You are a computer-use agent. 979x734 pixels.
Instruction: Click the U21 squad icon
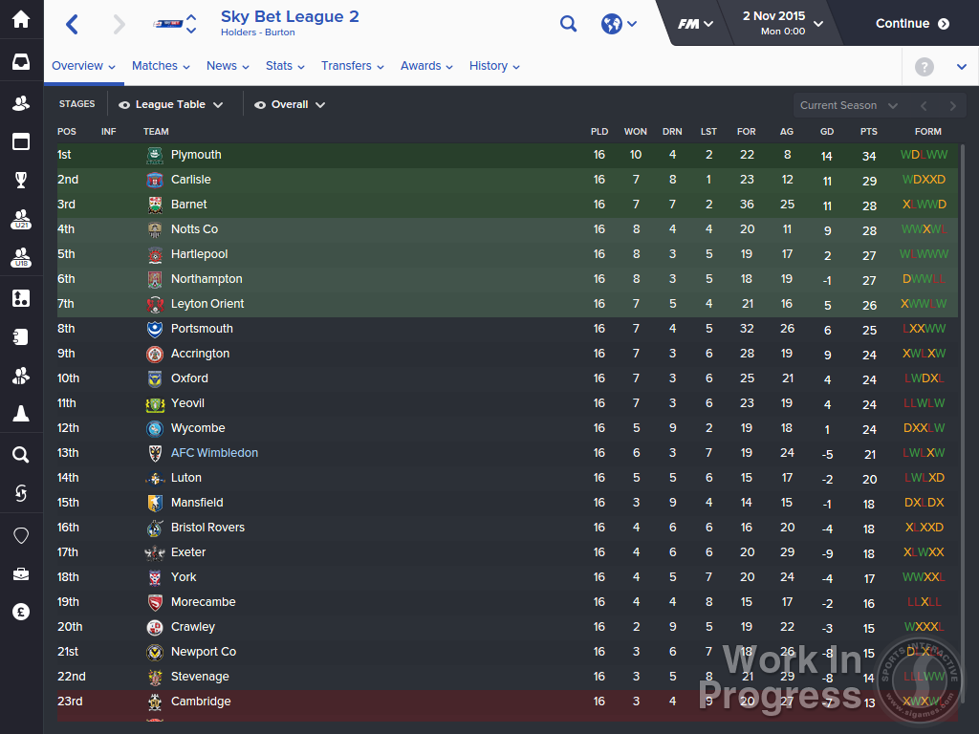tap(21, 219)
